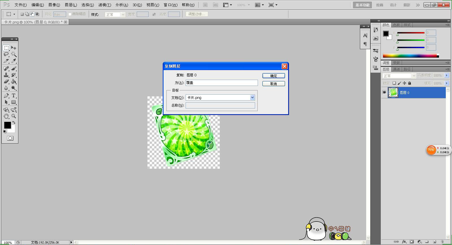Select the Paint Bucket tool

click(x=14, y=81)
